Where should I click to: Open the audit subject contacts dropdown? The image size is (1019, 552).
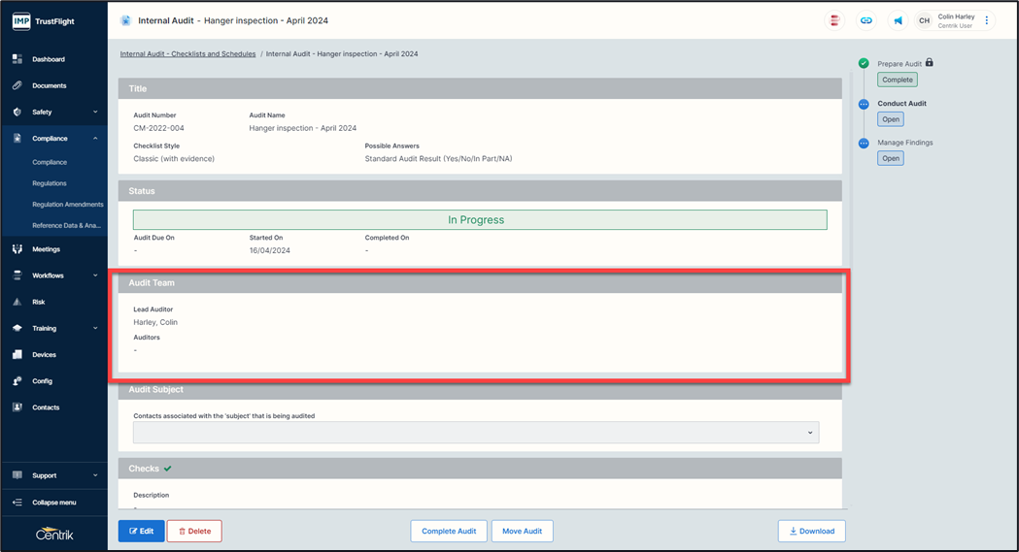point(476,433)
